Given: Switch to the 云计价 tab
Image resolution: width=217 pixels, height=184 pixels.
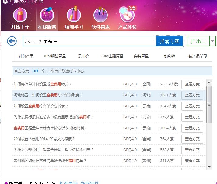Looking at the screenshot, I should click(x=83, y=56).
